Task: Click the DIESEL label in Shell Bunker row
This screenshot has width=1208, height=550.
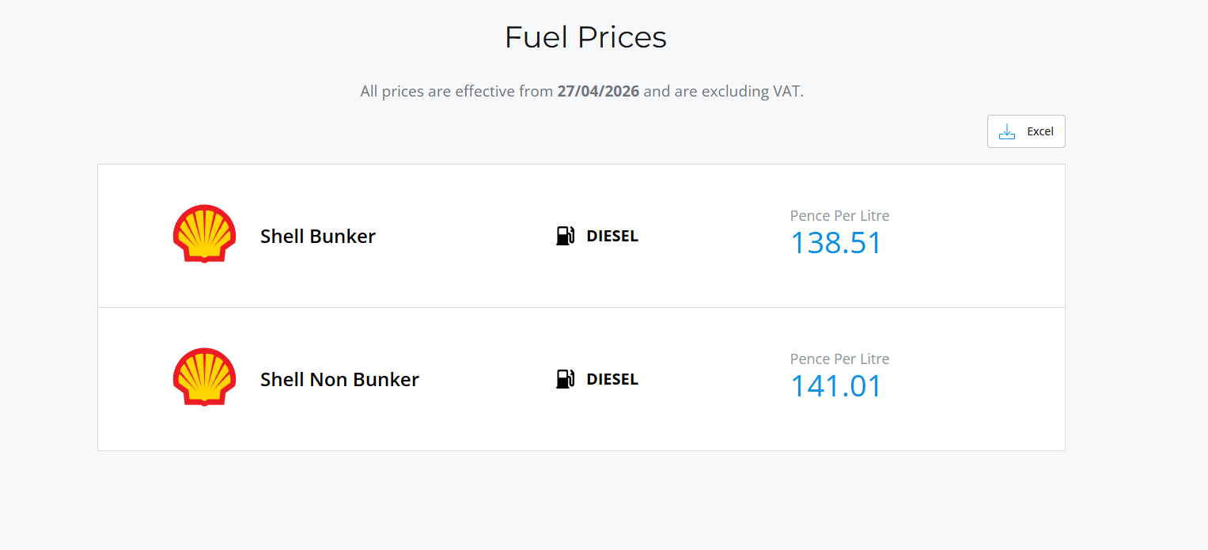Action: click(612, 236)
